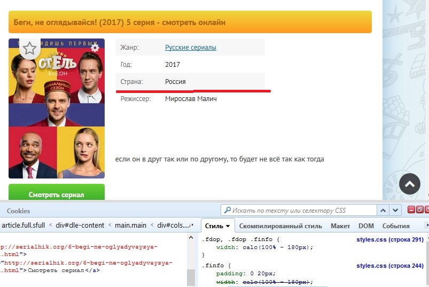
Task: Click the Смотреть сериал green button
Action: [x=56, y=192]
